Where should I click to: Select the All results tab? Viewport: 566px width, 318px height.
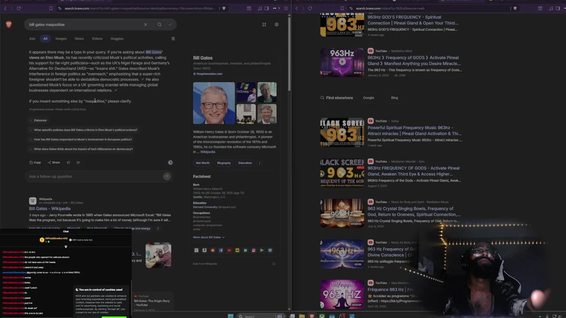pos(45,38)
